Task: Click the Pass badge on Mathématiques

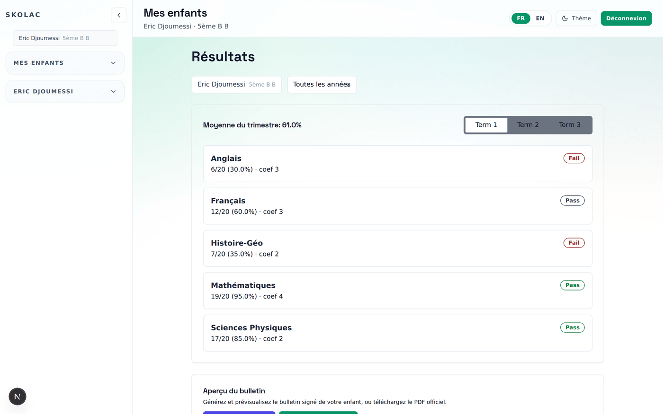Action: coord(573,285)
